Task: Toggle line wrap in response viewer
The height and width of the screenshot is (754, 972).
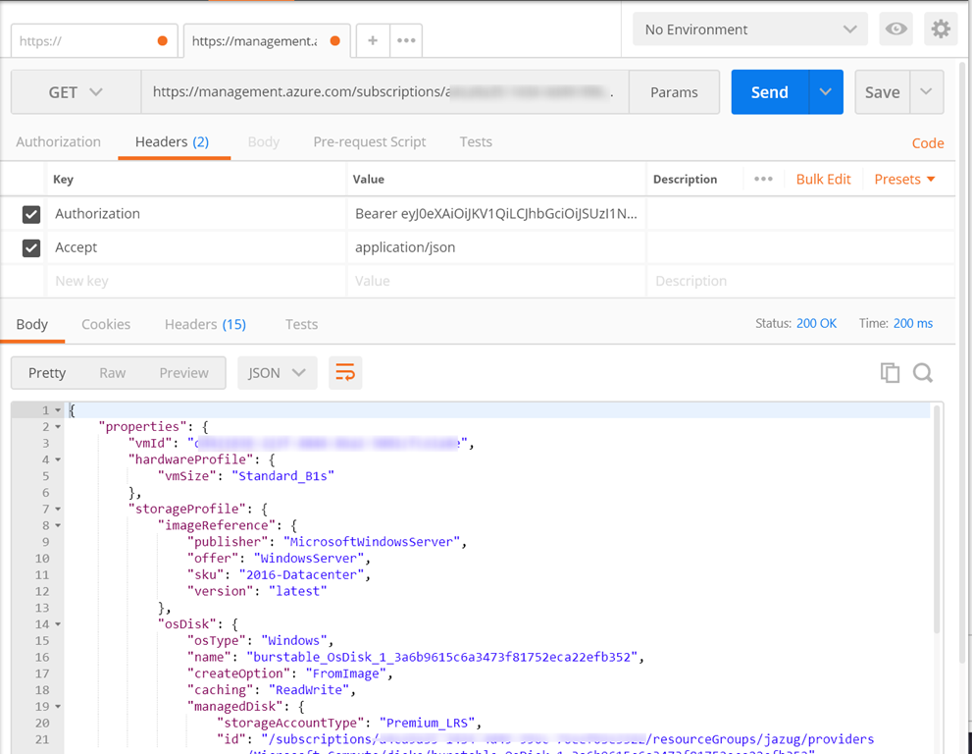Action: click(345, 373)
